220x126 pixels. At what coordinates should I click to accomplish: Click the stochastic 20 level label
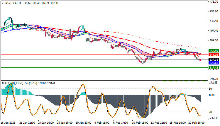[x=210, y=112]
